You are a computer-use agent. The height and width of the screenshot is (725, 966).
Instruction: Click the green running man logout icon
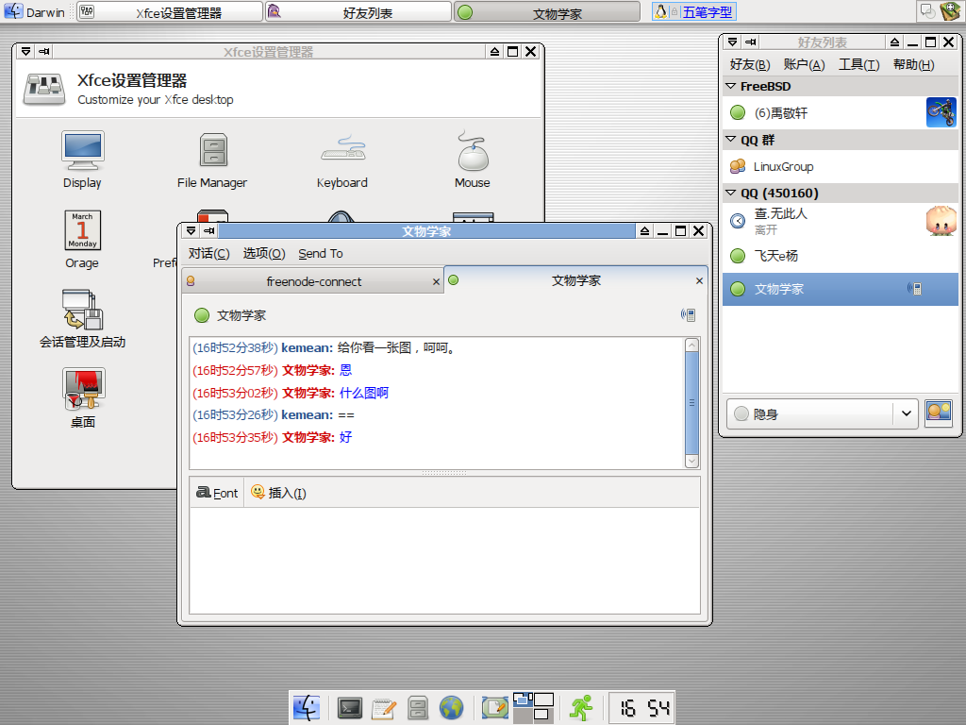[581, 708]
